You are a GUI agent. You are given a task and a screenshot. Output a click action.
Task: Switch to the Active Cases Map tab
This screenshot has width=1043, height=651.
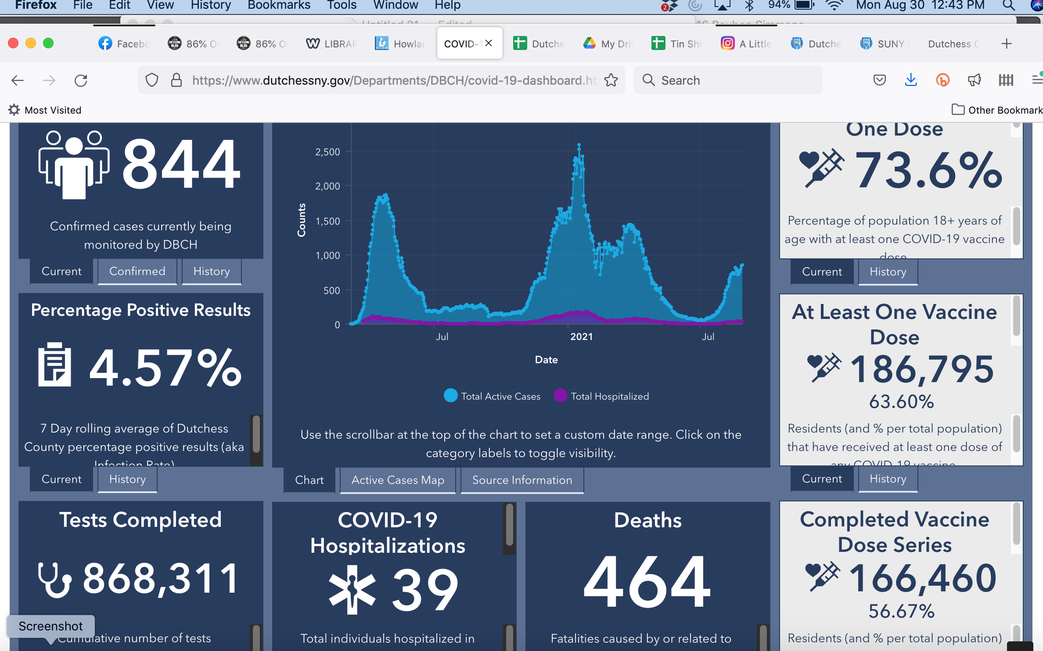pos(398,480)
